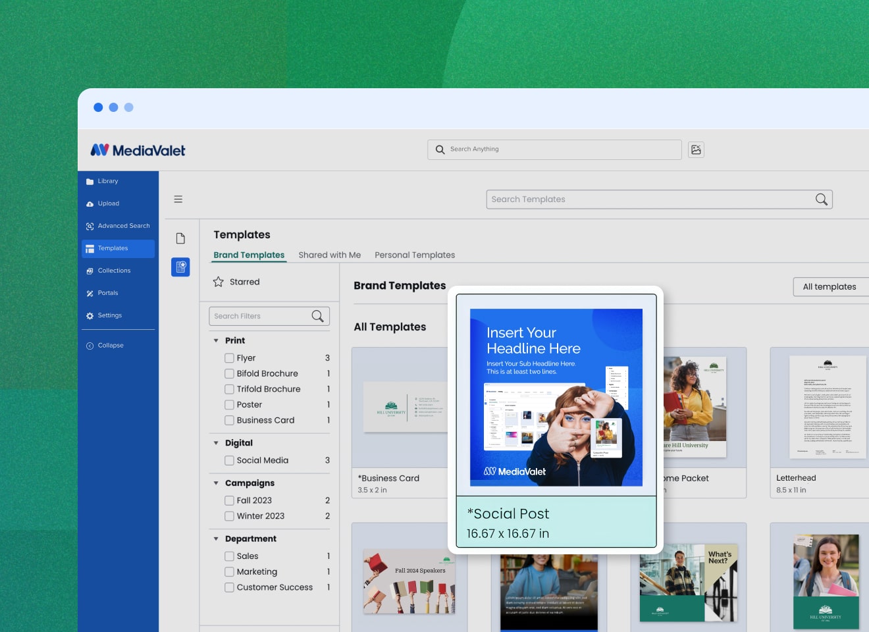Select the highlighted starred template panel icon
The width and height of the screenshot is (869, 632).
coord(180,267)
